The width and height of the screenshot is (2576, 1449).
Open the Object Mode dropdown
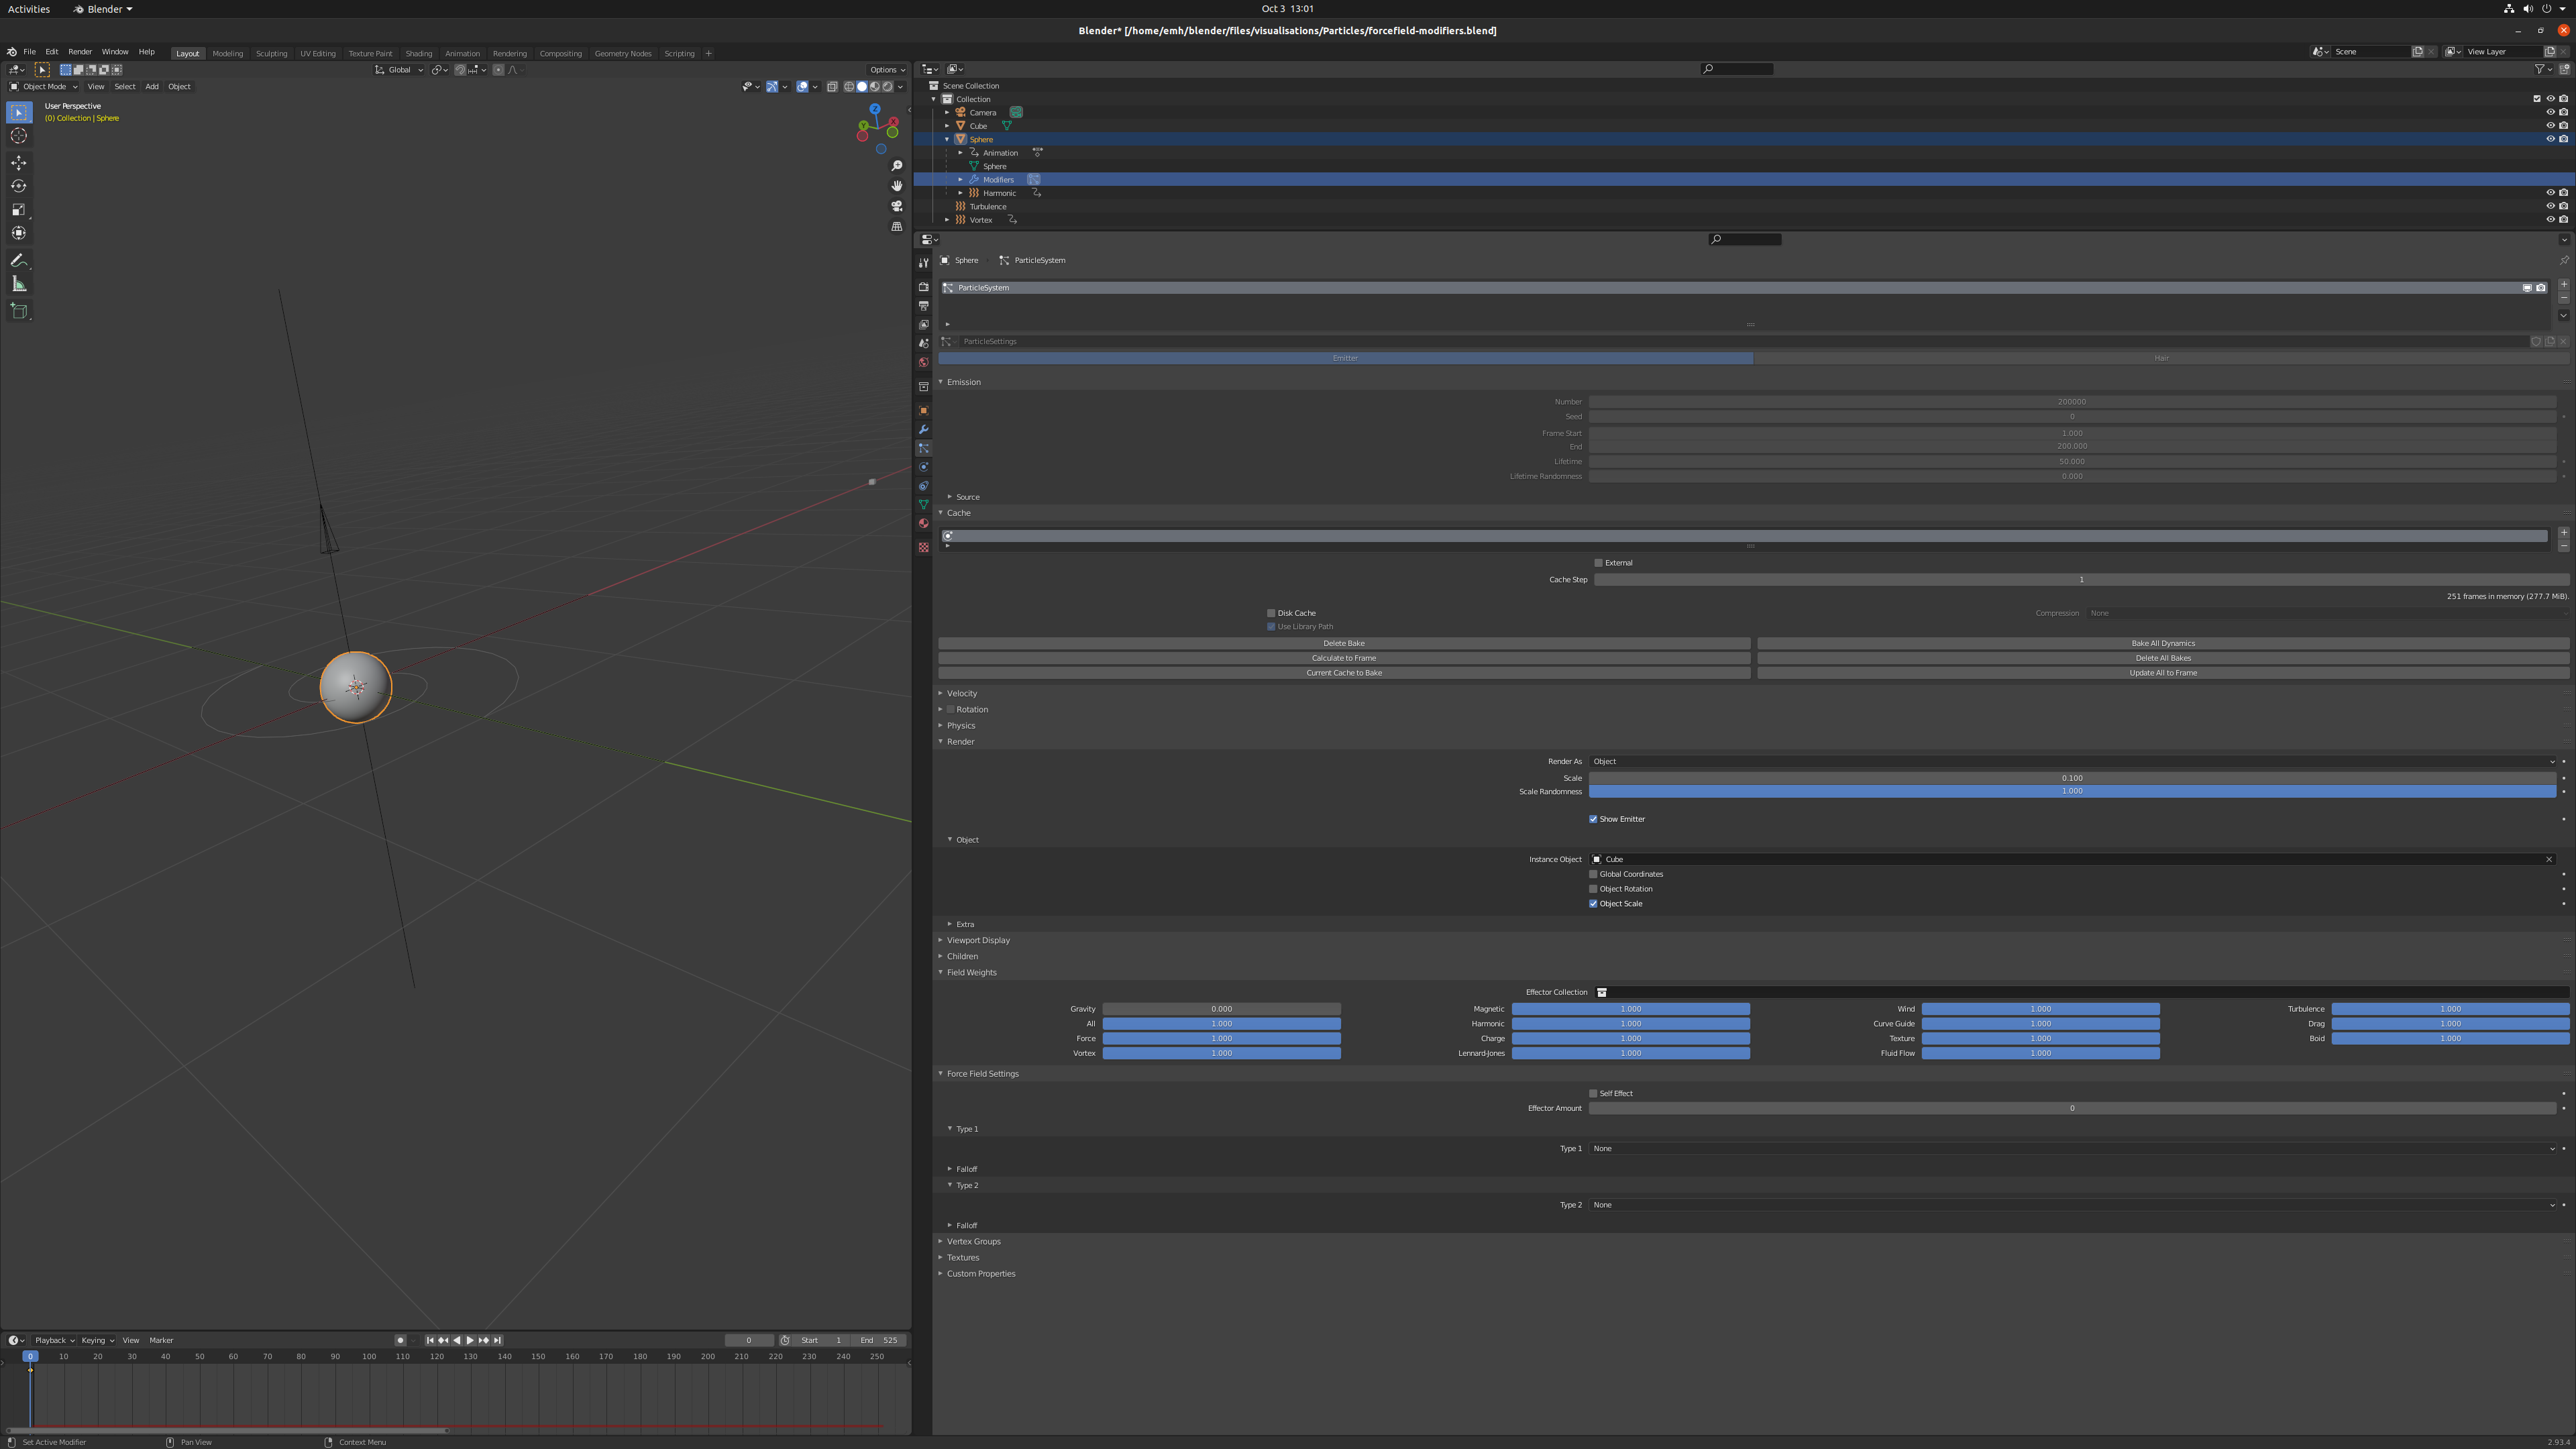(44, 87)
